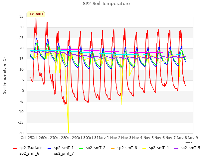213x160 pixels.
Task: Click the sp2_smT_3 legend label
Action: (127, 148)
